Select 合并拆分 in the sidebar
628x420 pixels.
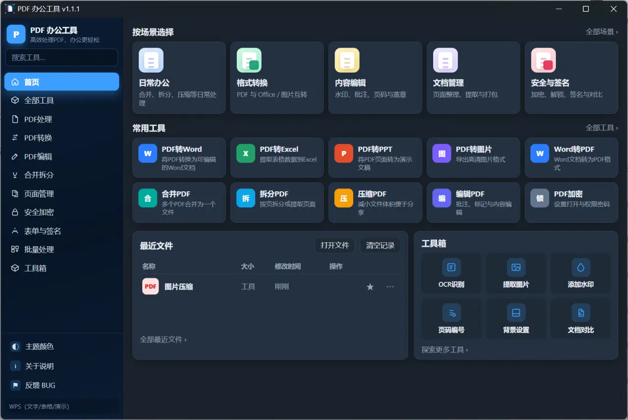[62, 175]
